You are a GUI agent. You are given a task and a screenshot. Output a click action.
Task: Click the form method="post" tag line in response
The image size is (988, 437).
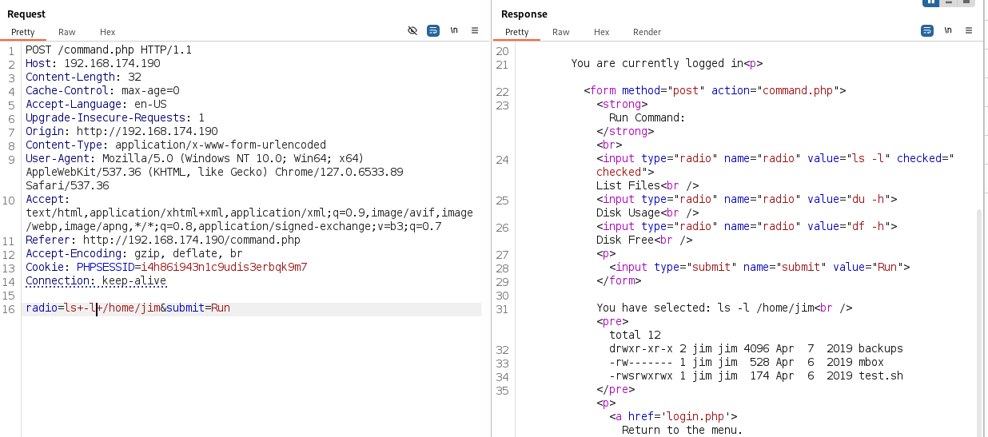point(715,90)
